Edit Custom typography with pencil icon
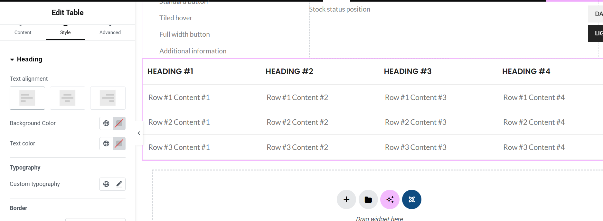The width and height of the screenshot is (603, 221). (119, 184)
